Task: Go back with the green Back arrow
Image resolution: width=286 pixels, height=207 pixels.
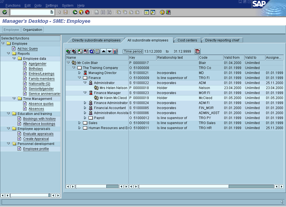Action: pyautogui.click(x=75, y=12)
